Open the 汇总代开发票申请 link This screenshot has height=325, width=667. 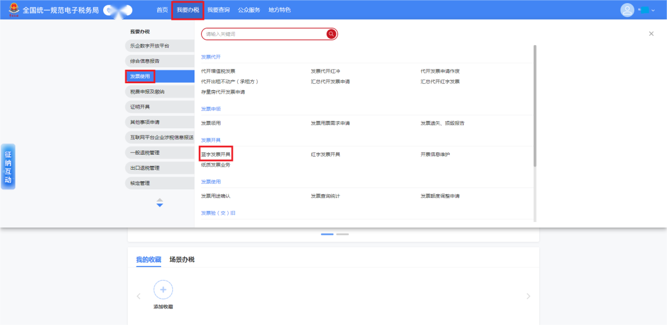pos(330,81)
